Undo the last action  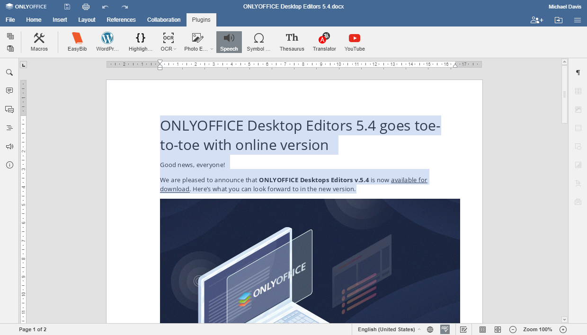tap(105, 7)
